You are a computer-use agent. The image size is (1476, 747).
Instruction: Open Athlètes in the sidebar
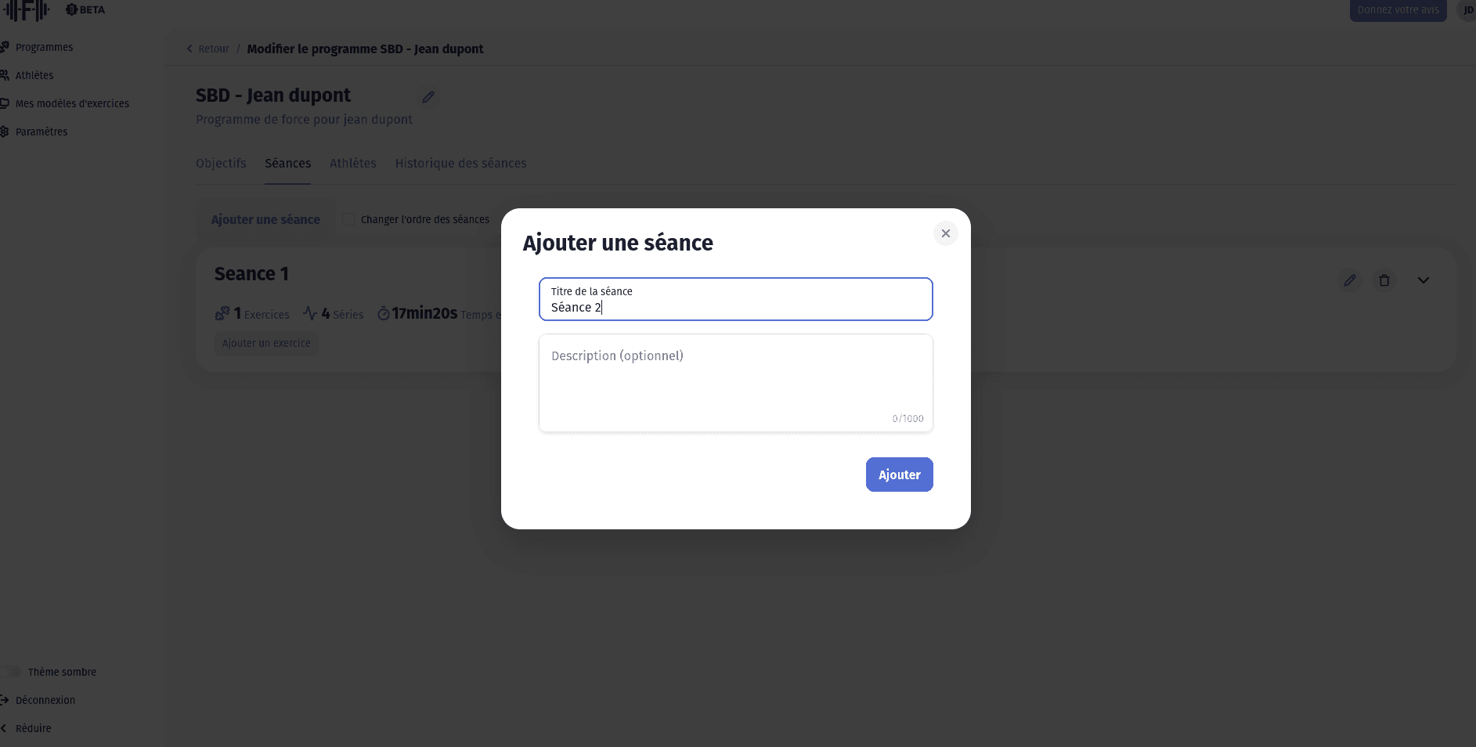[34, 75]
